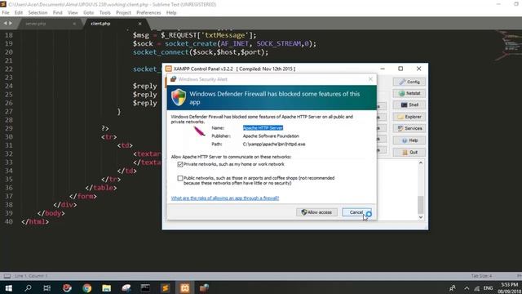Screen dimensions: 522x294
Task: Show hidden system tray icons
Action: (x=467, y=288)
